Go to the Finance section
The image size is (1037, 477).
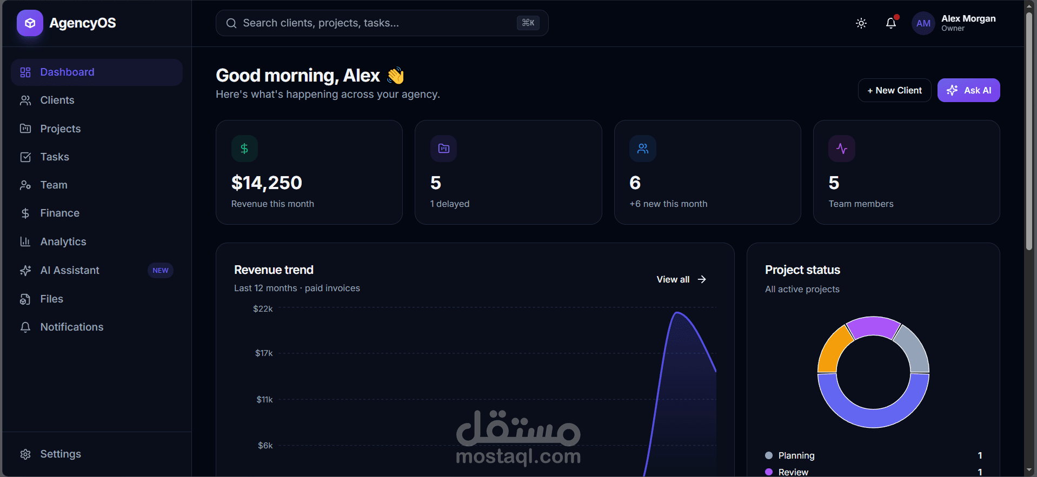pyautogui.click(x=97, y=213)
